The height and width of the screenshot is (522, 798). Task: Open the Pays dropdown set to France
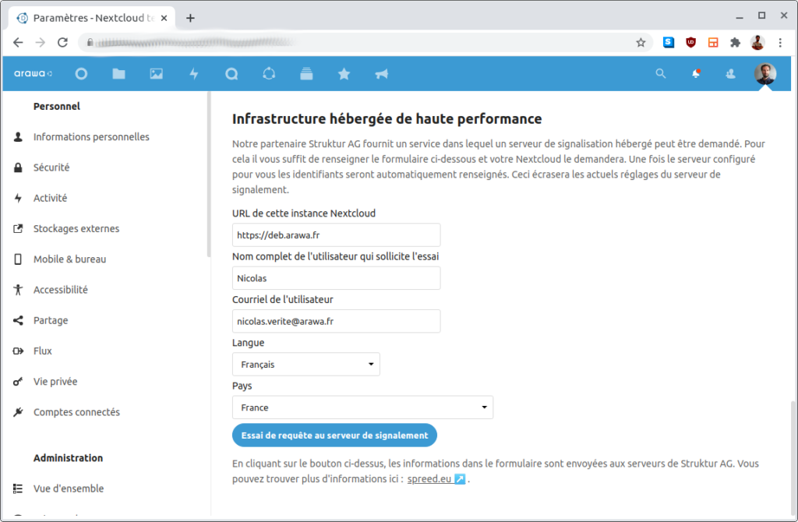(362, 407)
